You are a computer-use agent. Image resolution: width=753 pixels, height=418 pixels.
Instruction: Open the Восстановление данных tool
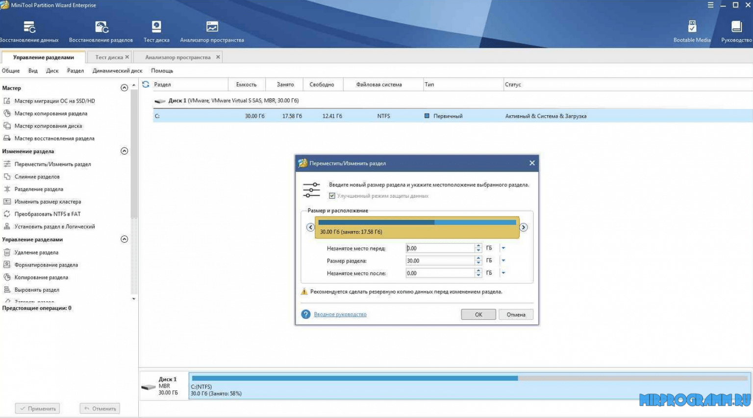pyautogui.click(x=29, y=32)
